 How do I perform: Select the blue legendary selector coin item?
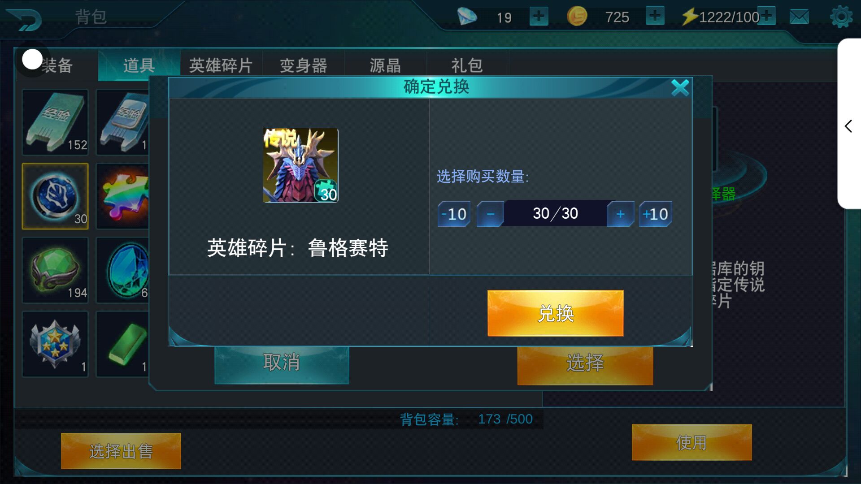(55, 196)
